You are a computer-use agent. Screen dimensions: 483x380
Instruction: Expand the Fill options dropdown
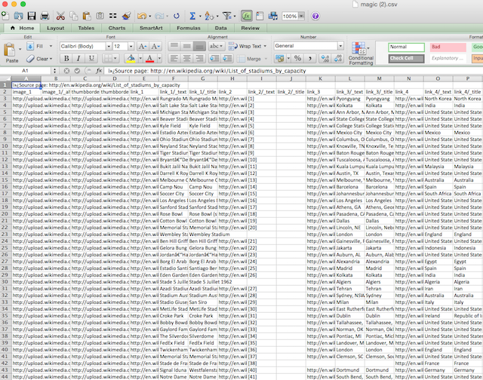(x=51, y=46)
